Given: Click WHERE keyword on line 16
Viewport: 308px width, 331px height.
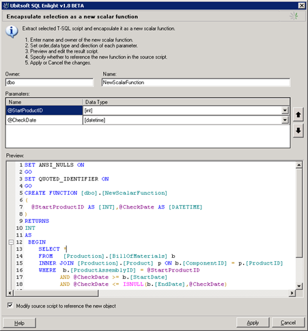Looking at the screenshot, I should click(x=47, y=270).
